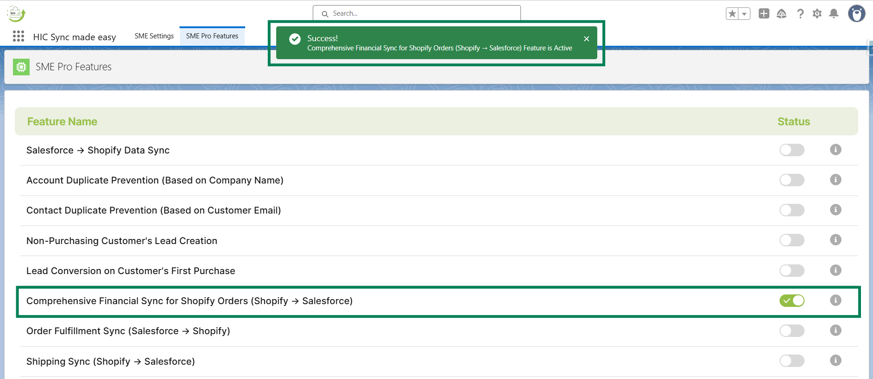Open the App Launcher grid icon
The width and height of the screenshot is (873, 379).
tap(19, 36)
